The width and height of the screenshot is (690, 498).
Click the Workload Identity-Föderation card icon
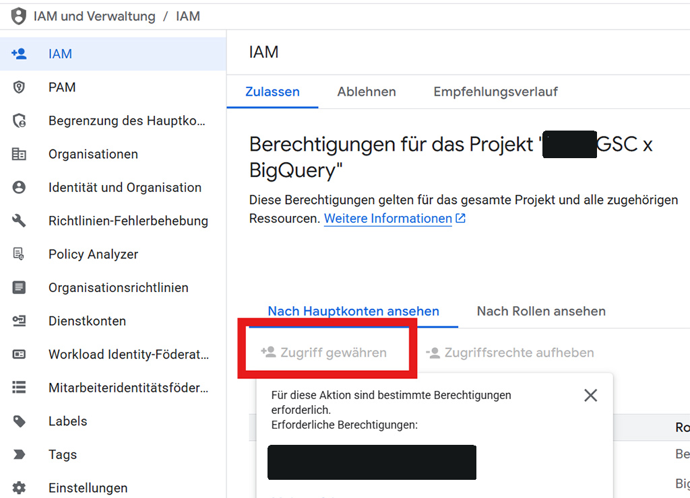[x=19, y=354]
